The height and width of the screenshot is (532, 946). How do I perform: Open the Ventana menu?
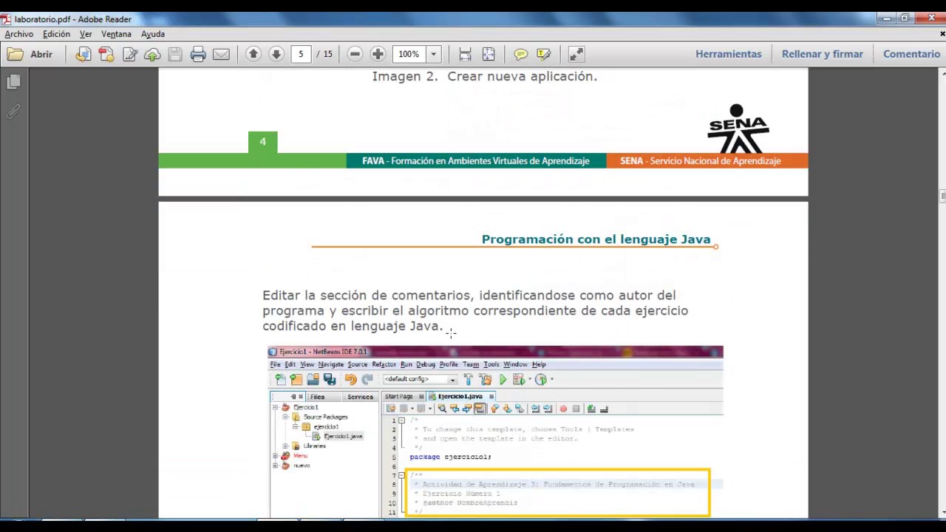coord(116,34)
